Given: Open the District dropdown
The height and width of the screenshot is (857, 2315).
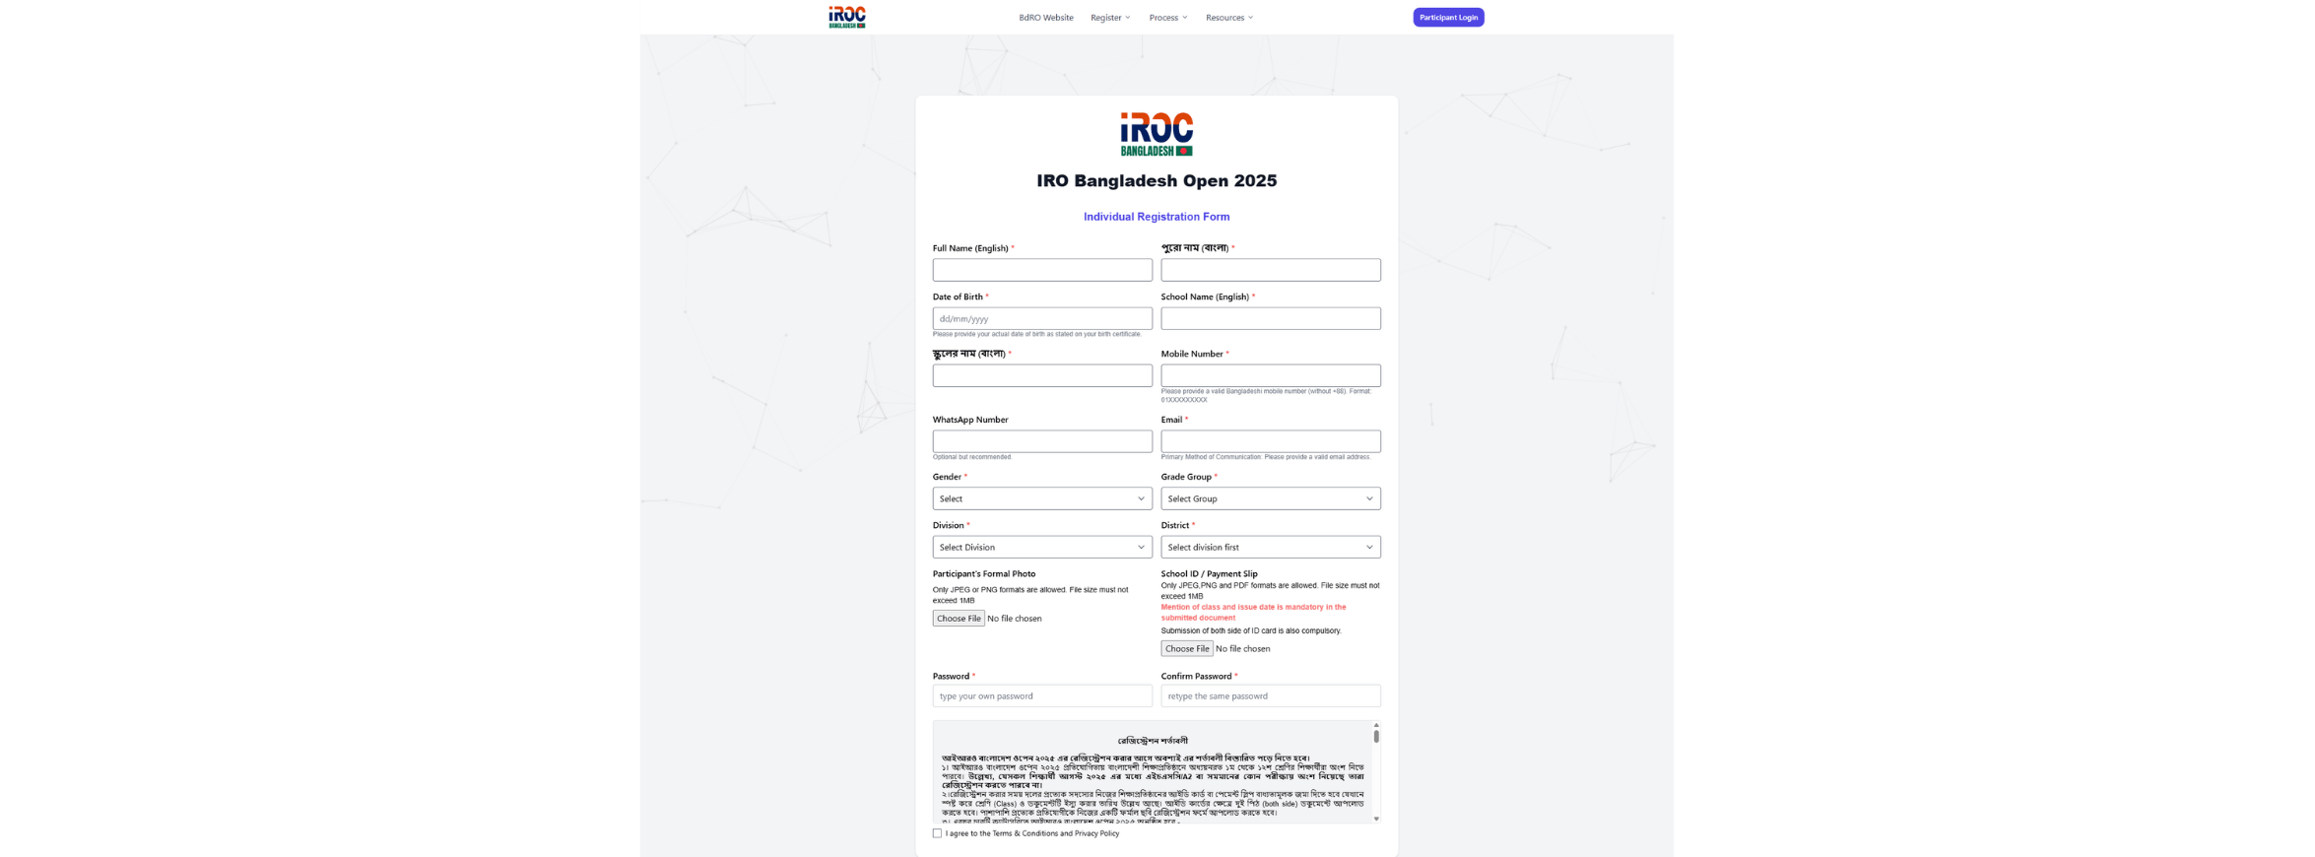Looking at the screenshot, I should [x=1271, y=547].
